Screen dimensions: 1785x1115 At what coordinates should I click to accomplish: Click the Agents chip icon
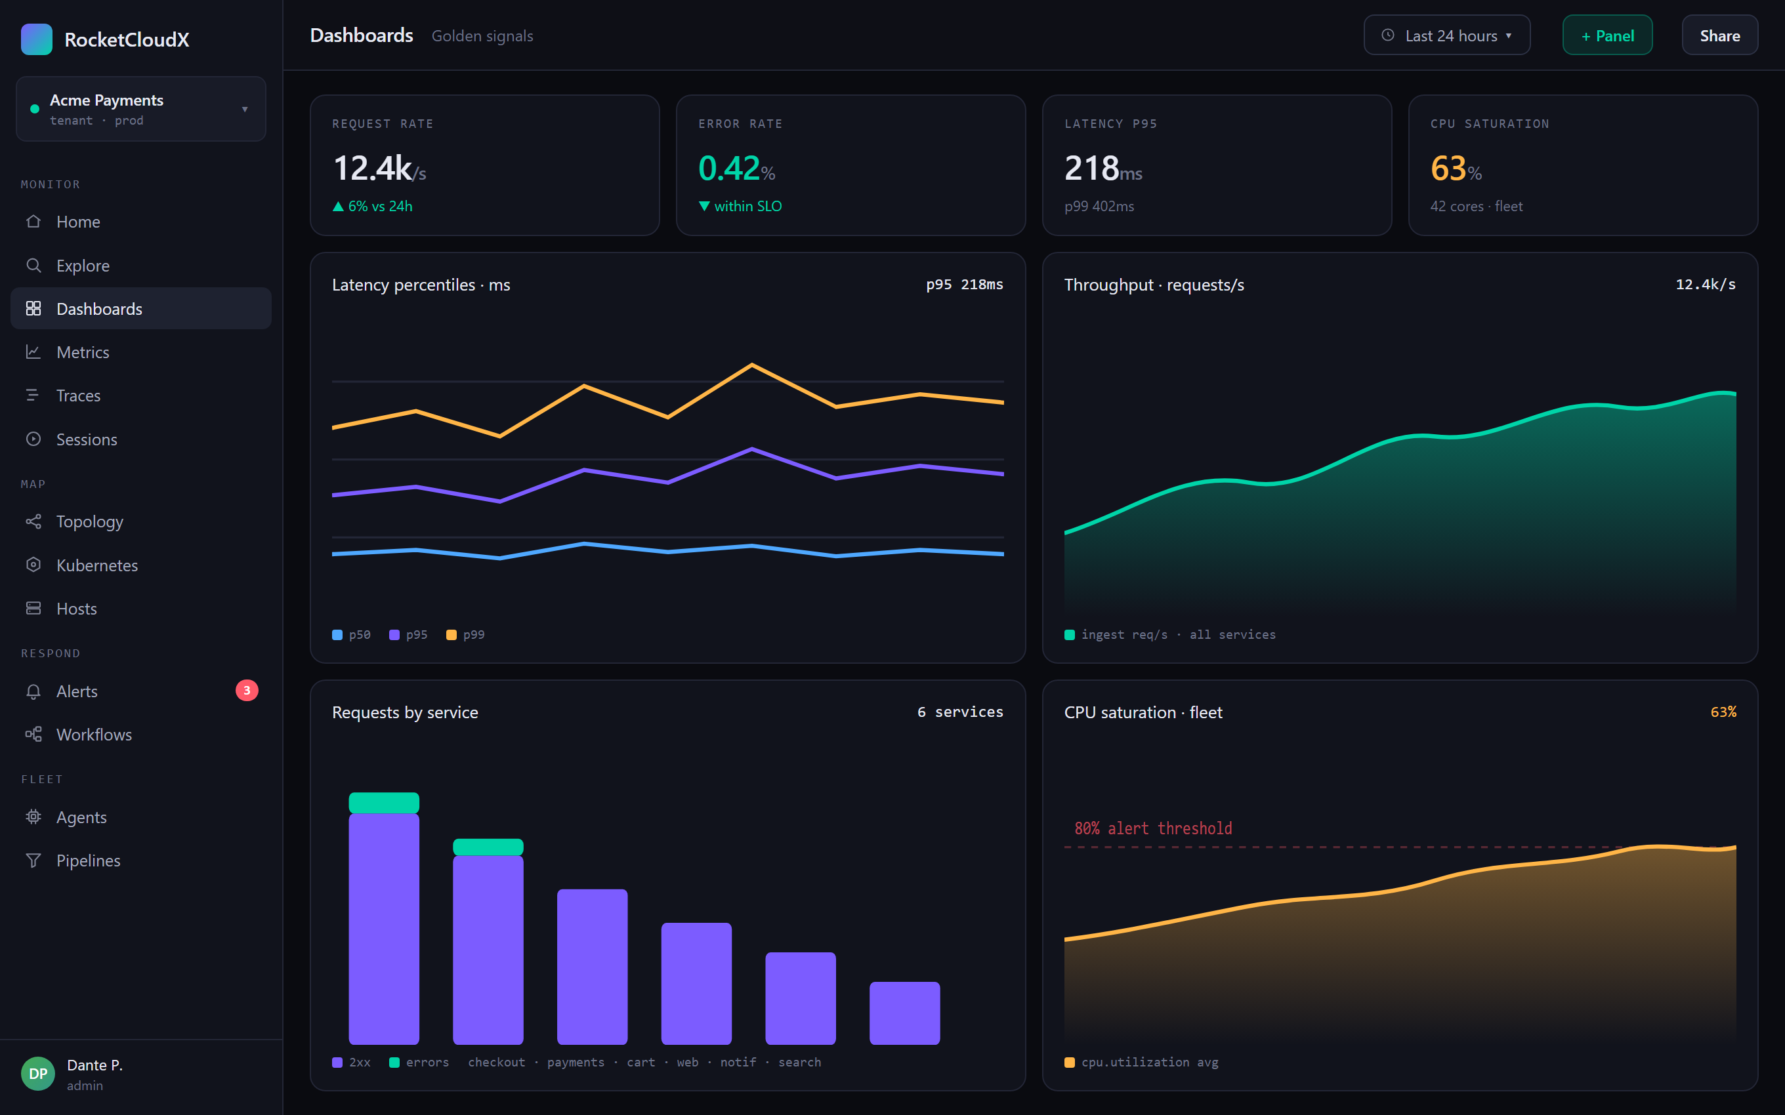[33, 817]
